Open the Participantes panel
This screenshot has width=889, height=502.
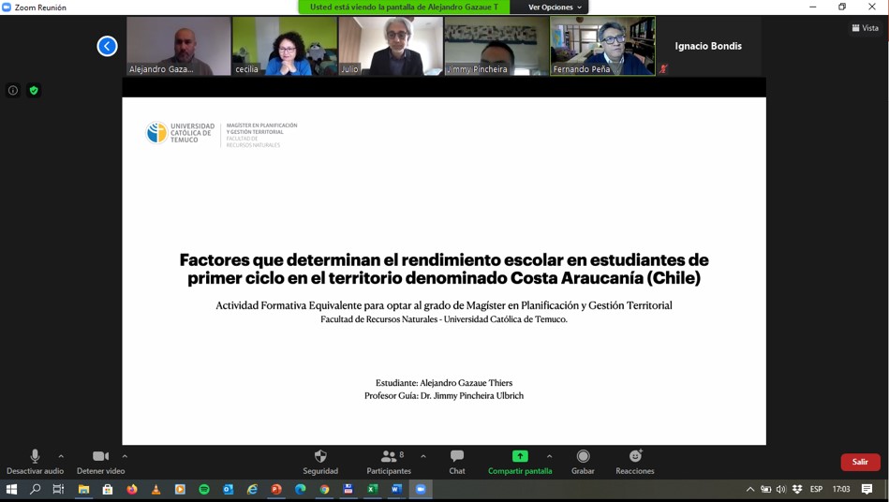[x=389, y=462]
